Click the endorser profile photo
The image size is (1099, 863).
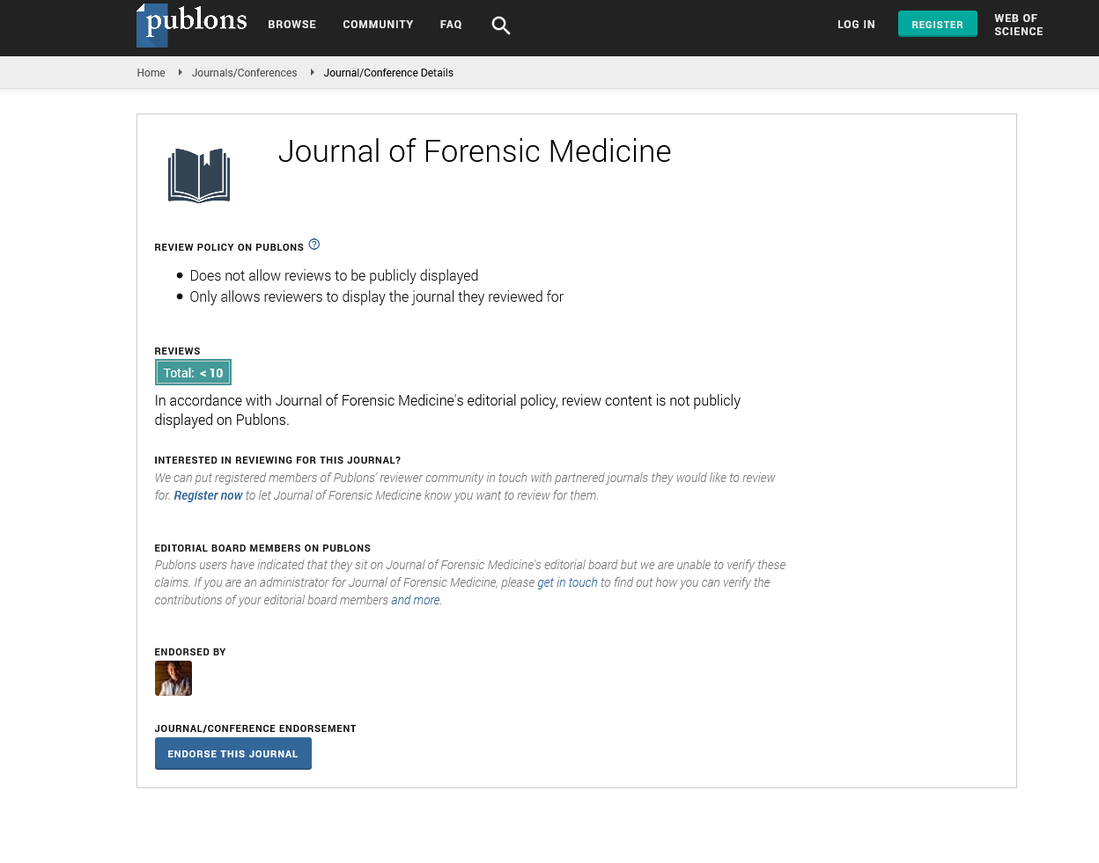tap(173, 678)
